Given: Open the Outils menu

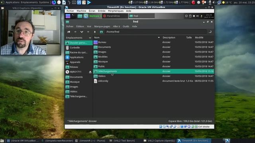Looking at the screenshot, I should coord(126,27).
